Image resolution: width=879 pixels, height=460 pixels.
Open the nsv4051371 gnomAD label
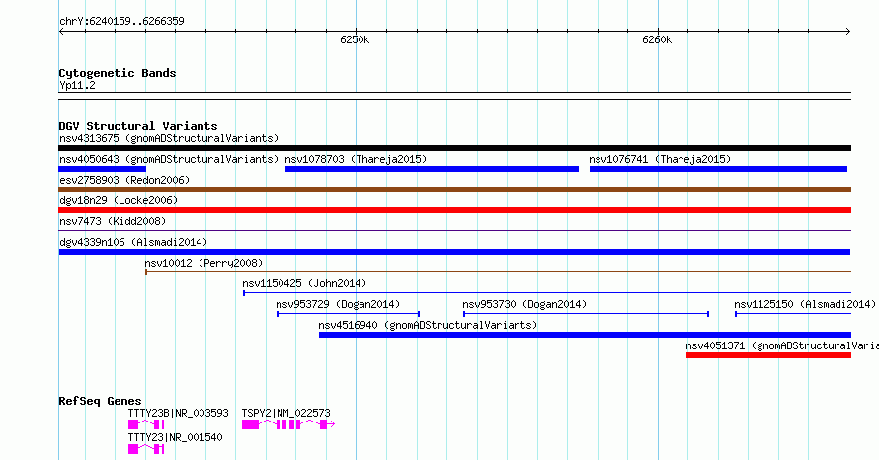[782, 345]
